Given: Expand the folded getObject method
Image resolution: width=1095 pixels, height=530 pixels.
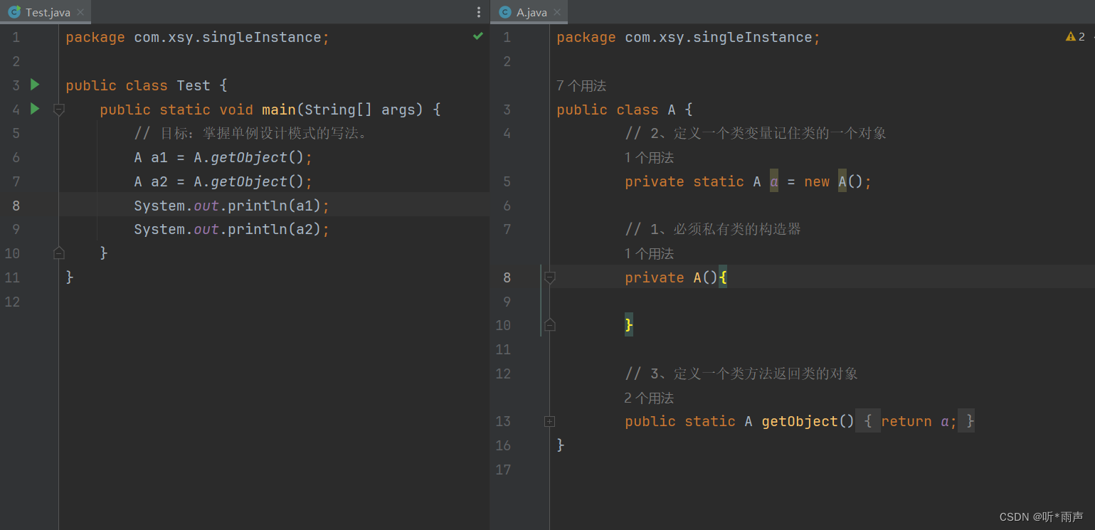Looking at the screenshot, I should (x=549, y=421).
